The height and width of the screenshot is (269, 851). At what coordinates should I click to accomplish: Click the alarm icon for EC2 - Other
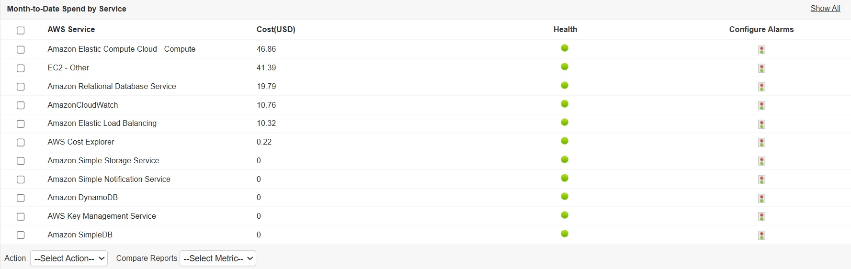(x=761, y=68)
